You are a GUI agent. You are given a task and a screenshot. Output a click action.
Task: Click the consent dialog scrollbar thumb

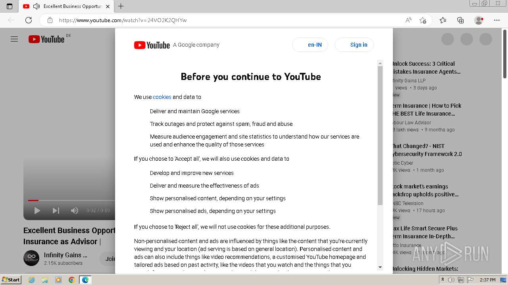[380, 135]
